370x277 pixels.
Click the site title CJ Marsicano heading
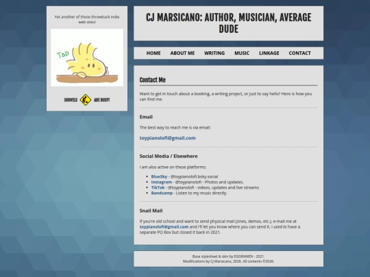pos(228,23)
